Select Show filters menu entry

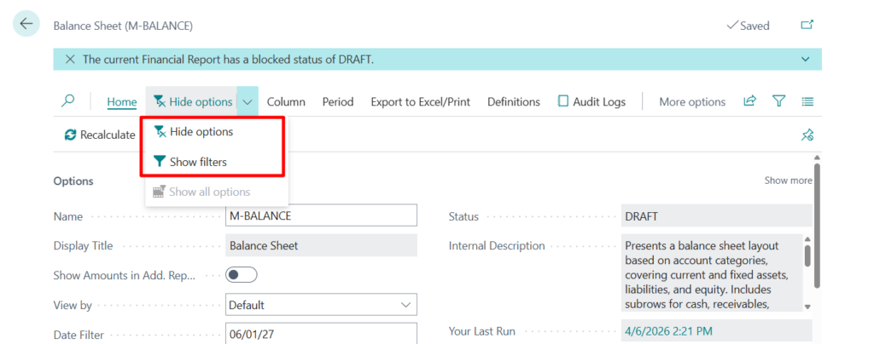198,162
